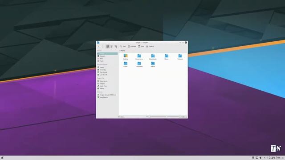The image size is (285, 160).
Task: Click the Dolphin window menu icon
Action: [x=98, y=43]
